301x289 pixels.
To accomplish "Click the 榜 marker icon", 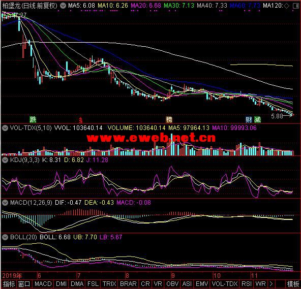I will (x=169, y=120).
